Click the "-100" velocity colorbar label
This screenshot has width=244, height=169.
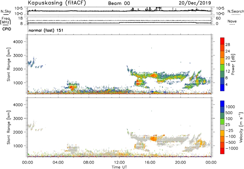230,136
